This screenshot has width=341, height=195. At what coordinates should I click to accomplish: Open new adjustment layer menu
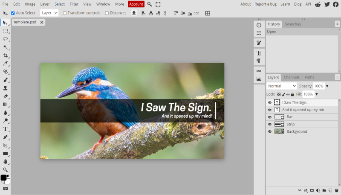pyautogui.click(x=318, y=190)
